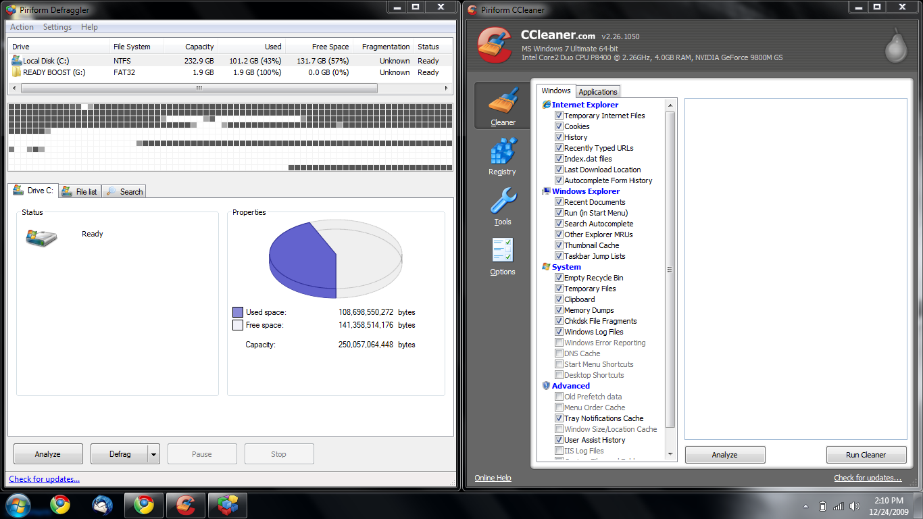Click cleaner list scroll up arrow
923x519 pixels.
tap(670, 105)
